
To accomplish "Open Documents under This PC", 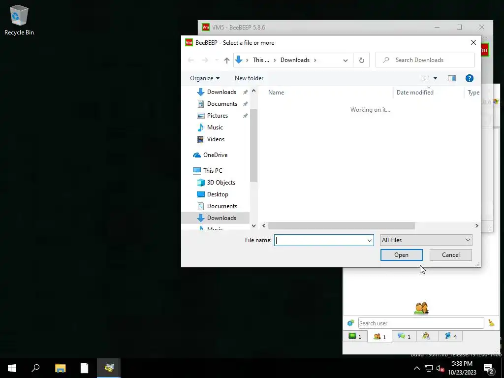I will point(222,206).
